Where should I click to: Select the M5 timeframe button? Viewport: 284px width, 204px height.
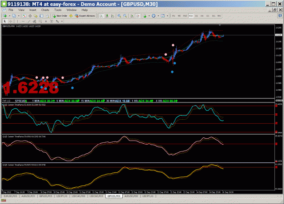[x=179, y=16]
